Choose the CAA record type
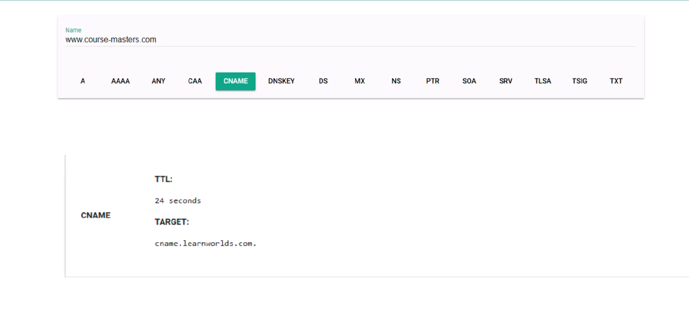 point(195,81)
